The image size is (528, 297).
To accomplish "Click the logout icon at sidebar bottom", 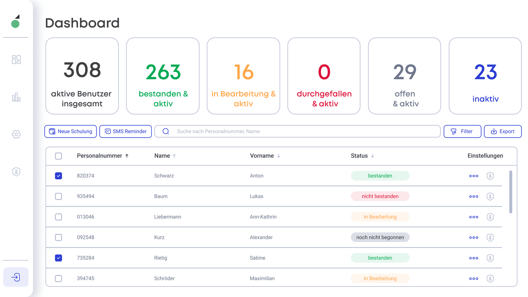I will (x=16, y=277).
